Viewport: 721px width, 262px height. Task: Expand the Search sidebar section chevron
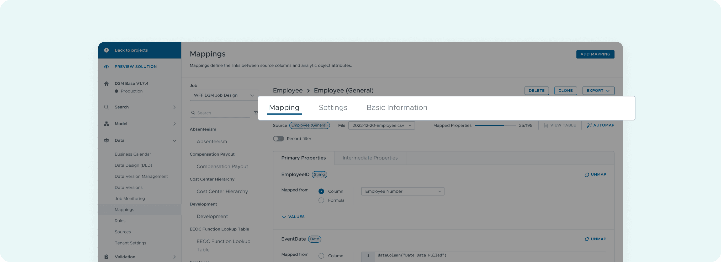tap(174, 107)
